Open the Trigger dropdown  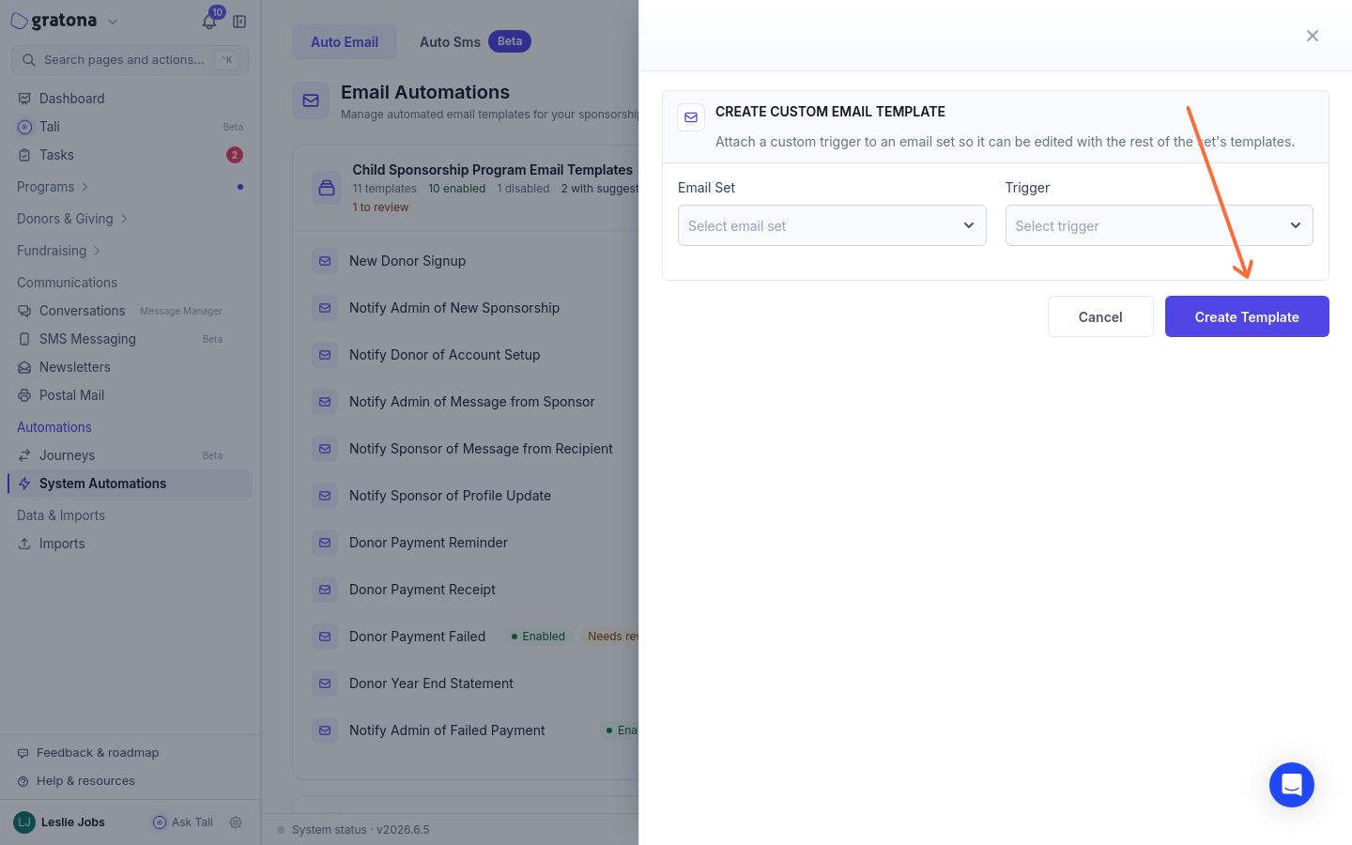pyautogui.click(x=1159, y=225)
